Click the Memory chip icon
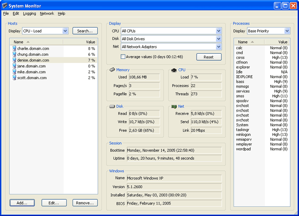This screenshot has width=299, height=216. tap(112, 70)
